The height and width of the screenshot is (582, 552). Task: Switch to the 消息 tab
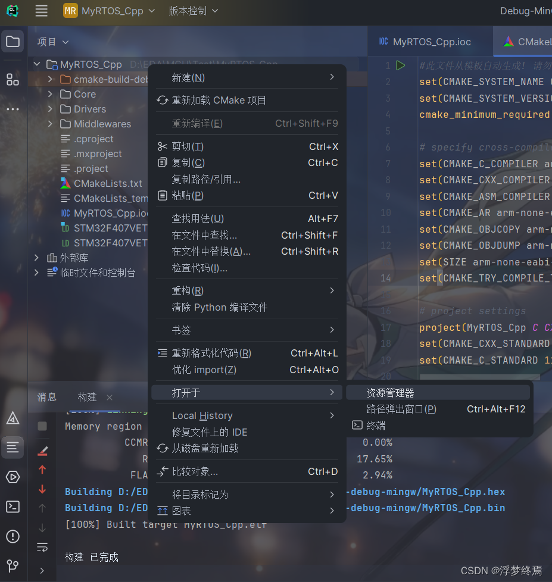pos(47,397)
